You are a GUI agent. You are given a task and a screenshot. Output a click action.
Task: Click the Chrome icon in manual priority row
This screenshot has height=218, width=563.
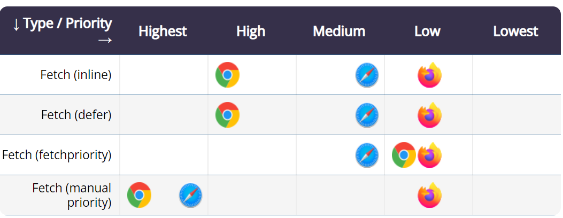[x=139, y=195]
